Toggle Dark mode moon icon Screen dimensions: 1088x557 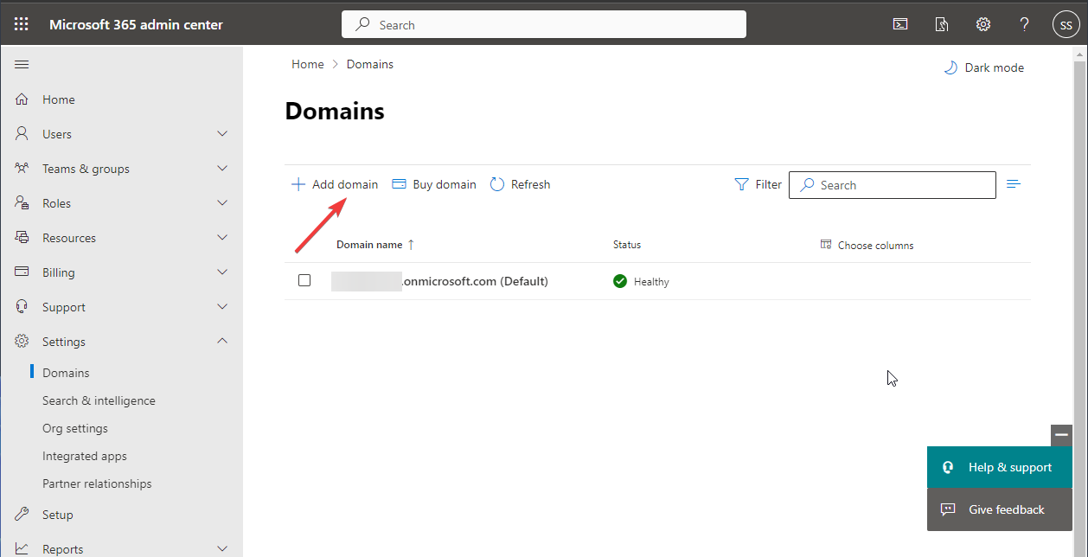point(950,67)
